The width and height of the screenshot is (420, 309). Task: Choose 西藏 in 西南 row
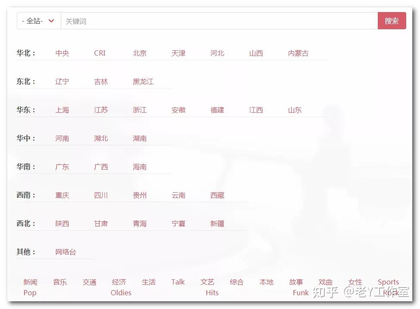coord(217,195)
